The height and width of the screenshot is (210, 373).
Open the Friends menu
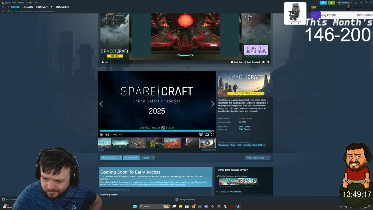(x=21, y=3)
